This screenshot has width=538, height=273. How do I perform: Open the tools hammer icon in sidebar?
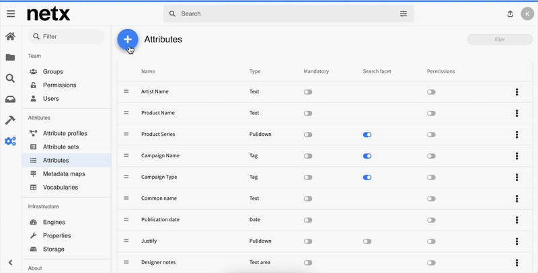tap(10, 120)
